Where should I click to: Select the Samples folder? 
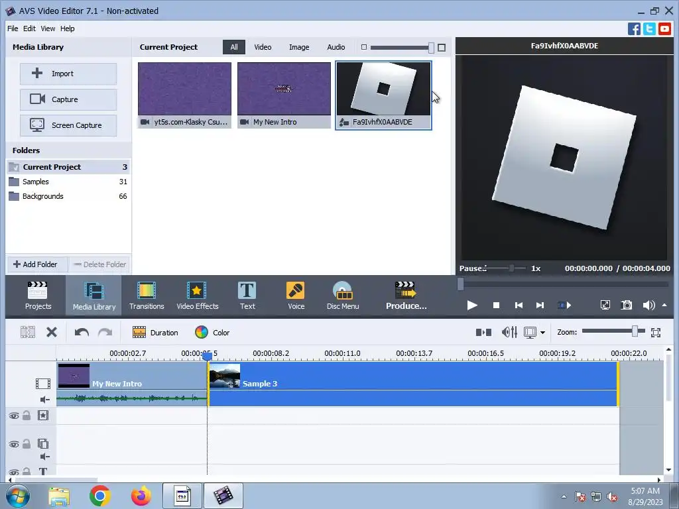(x=68, y=182)
